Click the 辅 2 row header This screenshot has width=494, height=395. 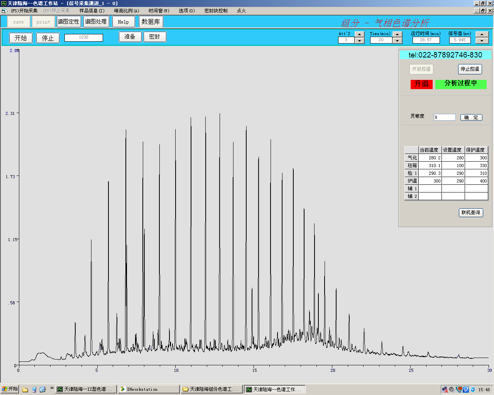411,196
